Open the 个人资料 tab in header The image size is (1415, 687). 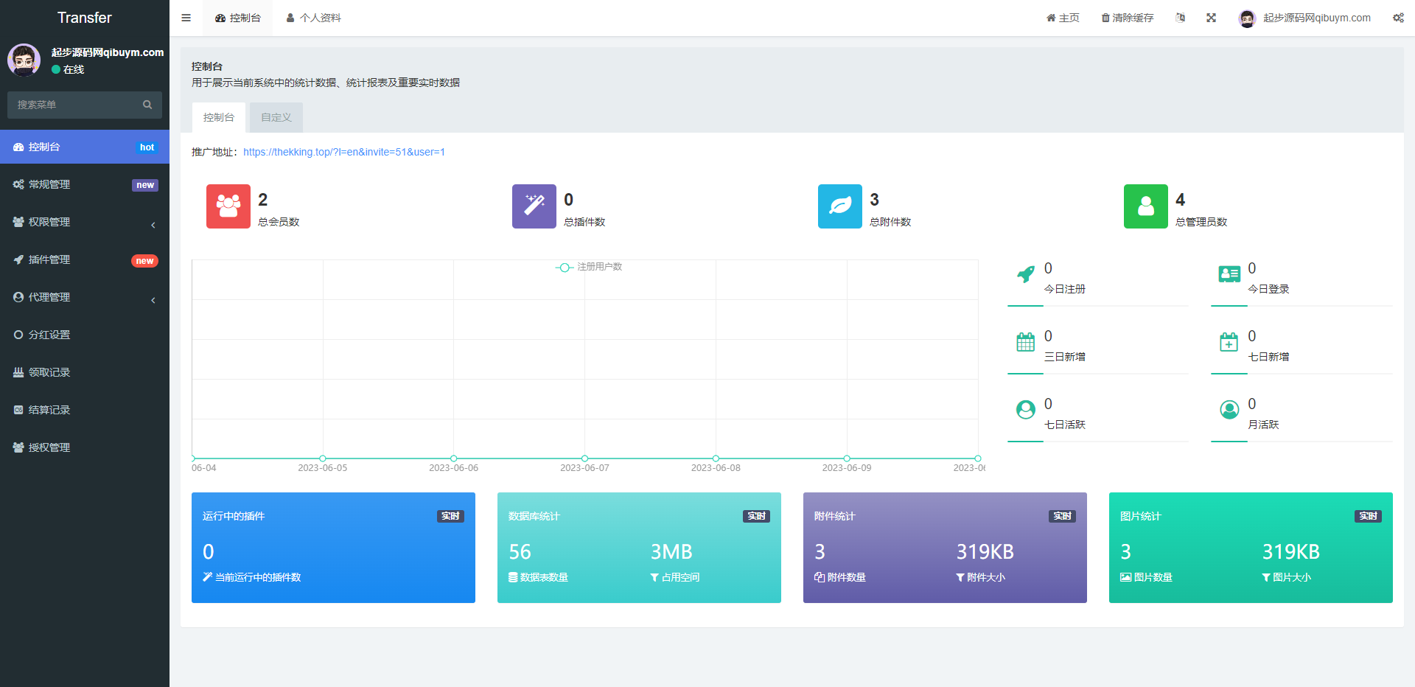coord(314,18)
